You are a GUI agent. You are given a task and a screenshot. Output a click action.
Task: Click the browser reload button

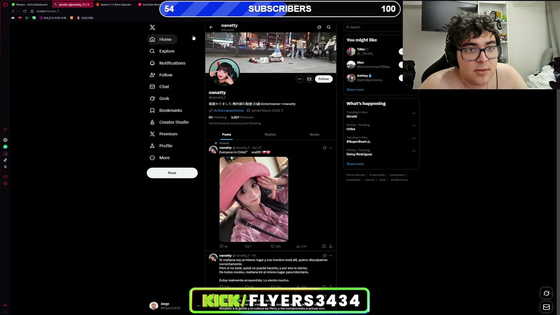(x=24, y=11)
